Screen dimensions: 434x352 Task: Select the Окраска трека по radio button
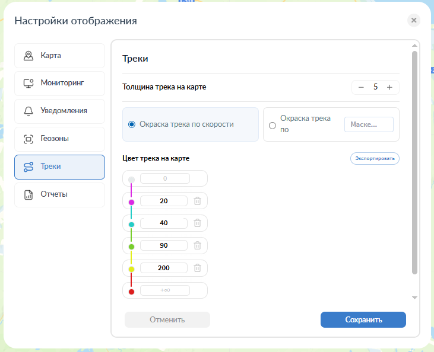click(273, 126)
